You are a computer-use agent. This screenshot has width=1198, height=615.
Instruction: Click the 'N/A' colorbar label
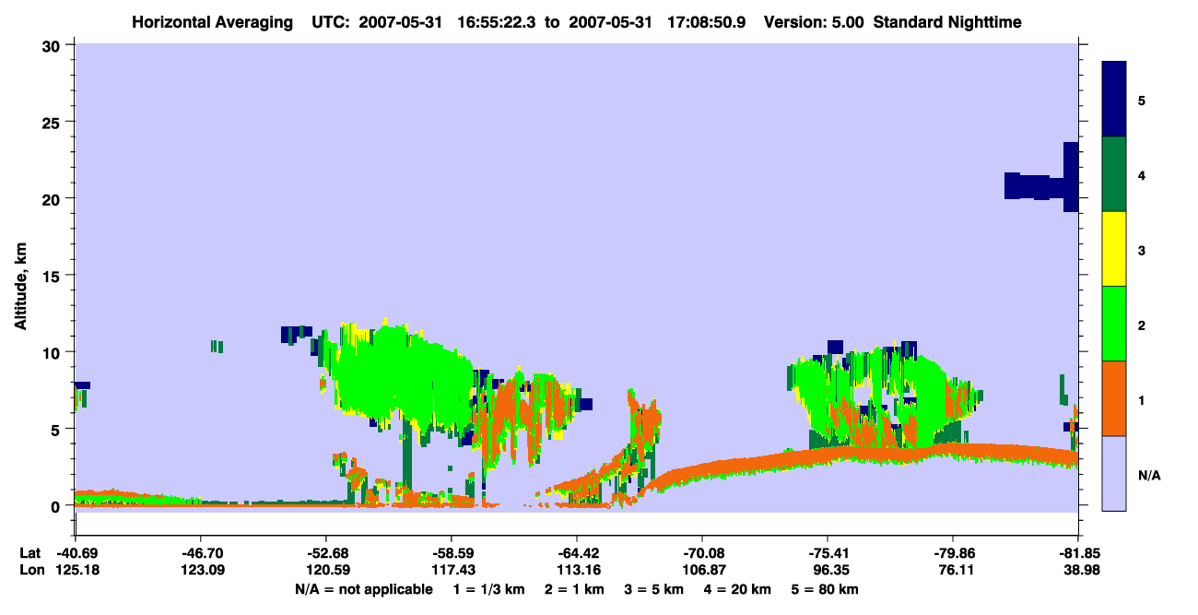click(x=1148, y=476)
